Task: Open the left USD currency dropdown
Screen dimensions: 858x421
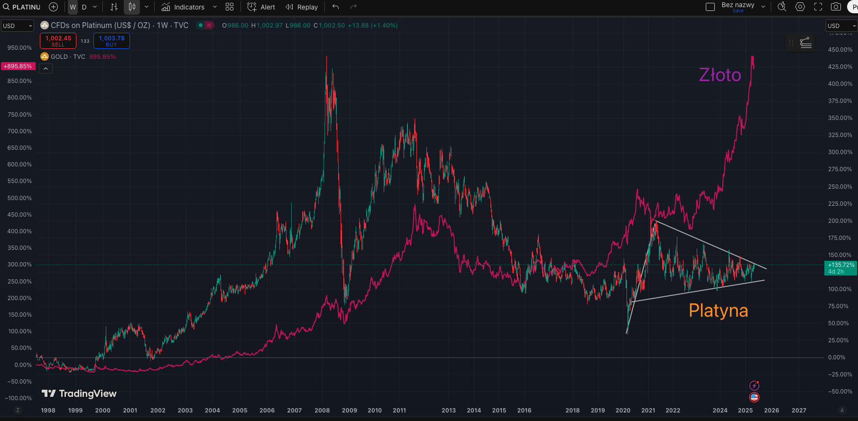Action: 18,26
